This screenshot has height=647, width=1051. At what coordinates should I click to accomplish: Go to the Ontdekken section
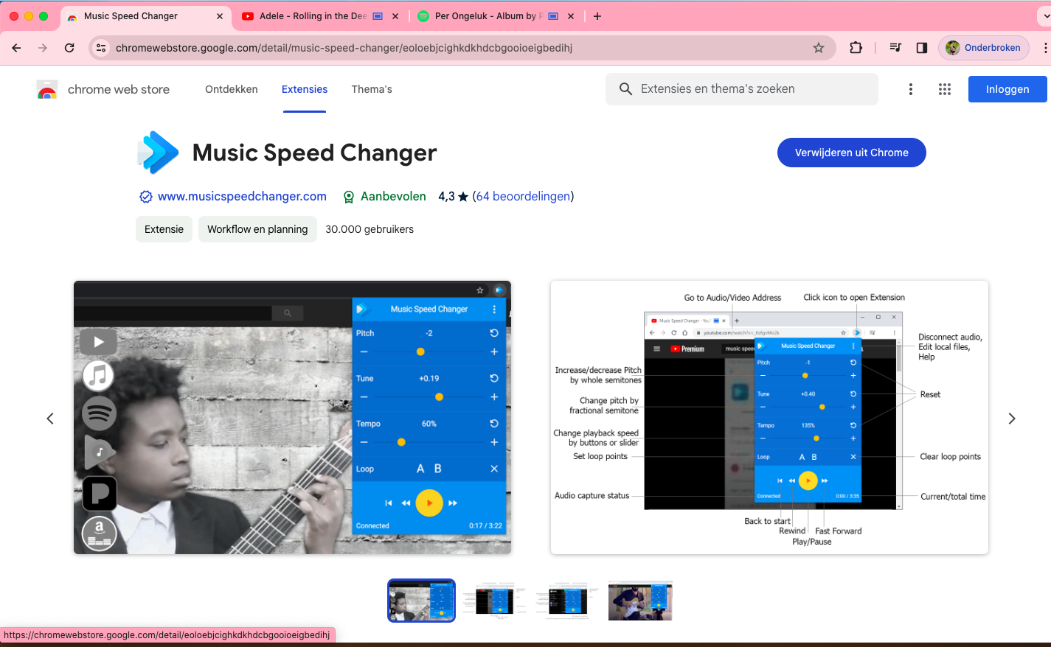(x=231, y=89)
